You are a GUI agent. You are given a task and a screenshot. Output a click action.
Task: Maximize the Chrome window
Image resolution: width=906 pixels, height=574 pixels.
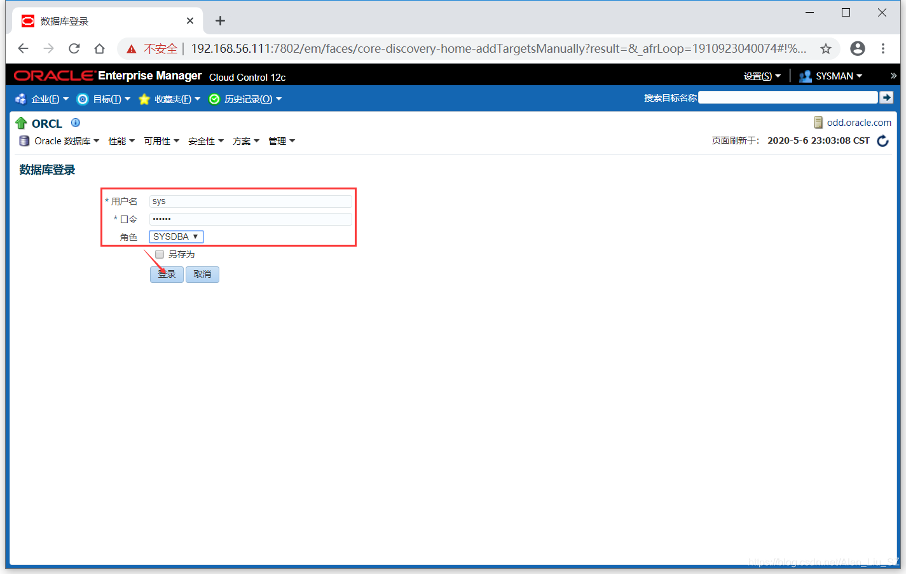[x=846, y=13]
